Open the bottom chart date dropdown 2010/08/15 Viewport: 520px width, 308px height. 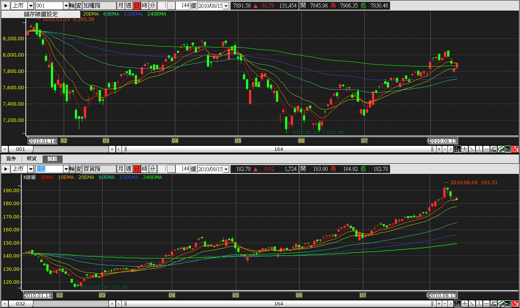tap(227, 169)
